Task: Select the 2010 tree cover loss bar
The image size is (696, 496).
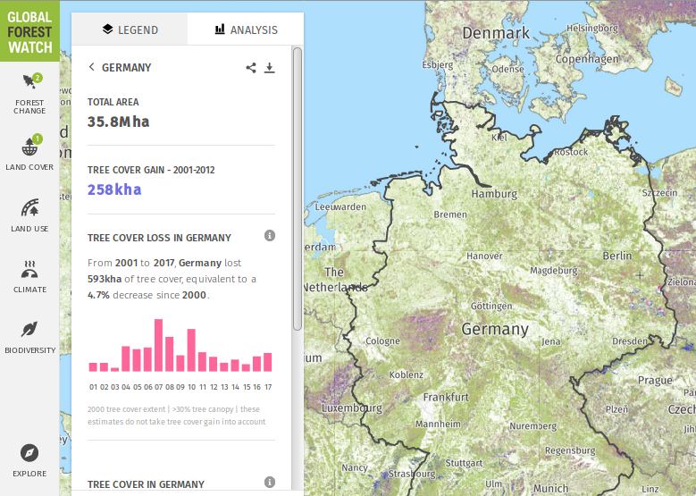Action: pos(191,350)
